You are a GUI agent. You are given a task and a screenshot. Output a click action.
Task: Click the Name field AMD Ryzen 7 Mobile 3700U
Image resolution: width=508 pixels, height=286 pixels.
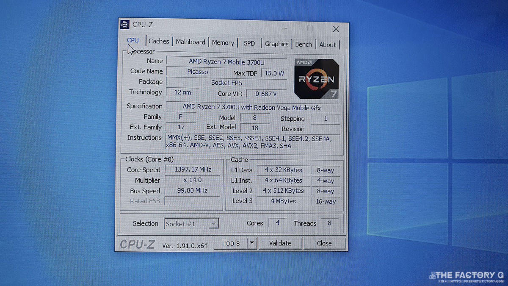(x=226, y=62)
